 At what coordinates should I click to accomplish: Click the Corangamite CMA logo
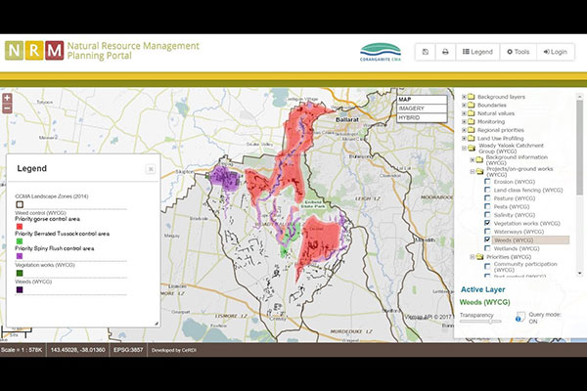(x=381, y=52)
